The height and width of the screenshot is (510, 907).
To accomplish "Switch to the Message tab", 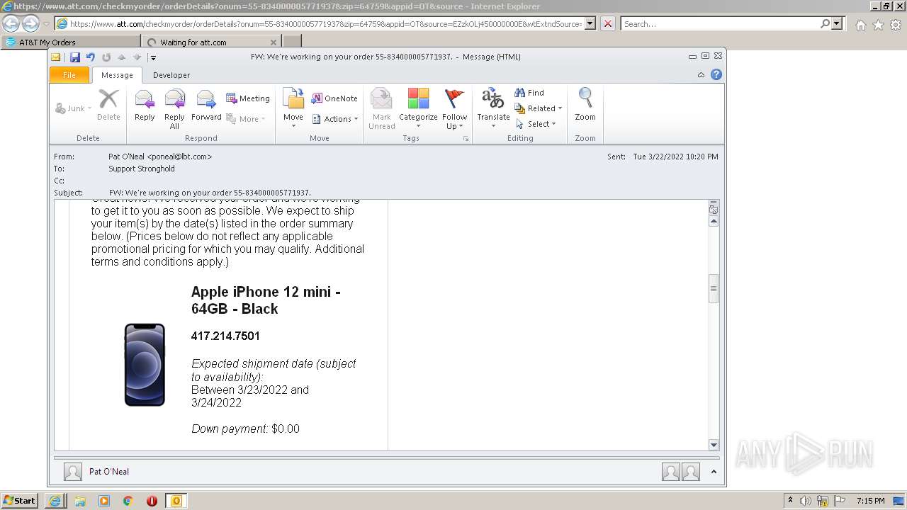I will (x=117, y=75).
